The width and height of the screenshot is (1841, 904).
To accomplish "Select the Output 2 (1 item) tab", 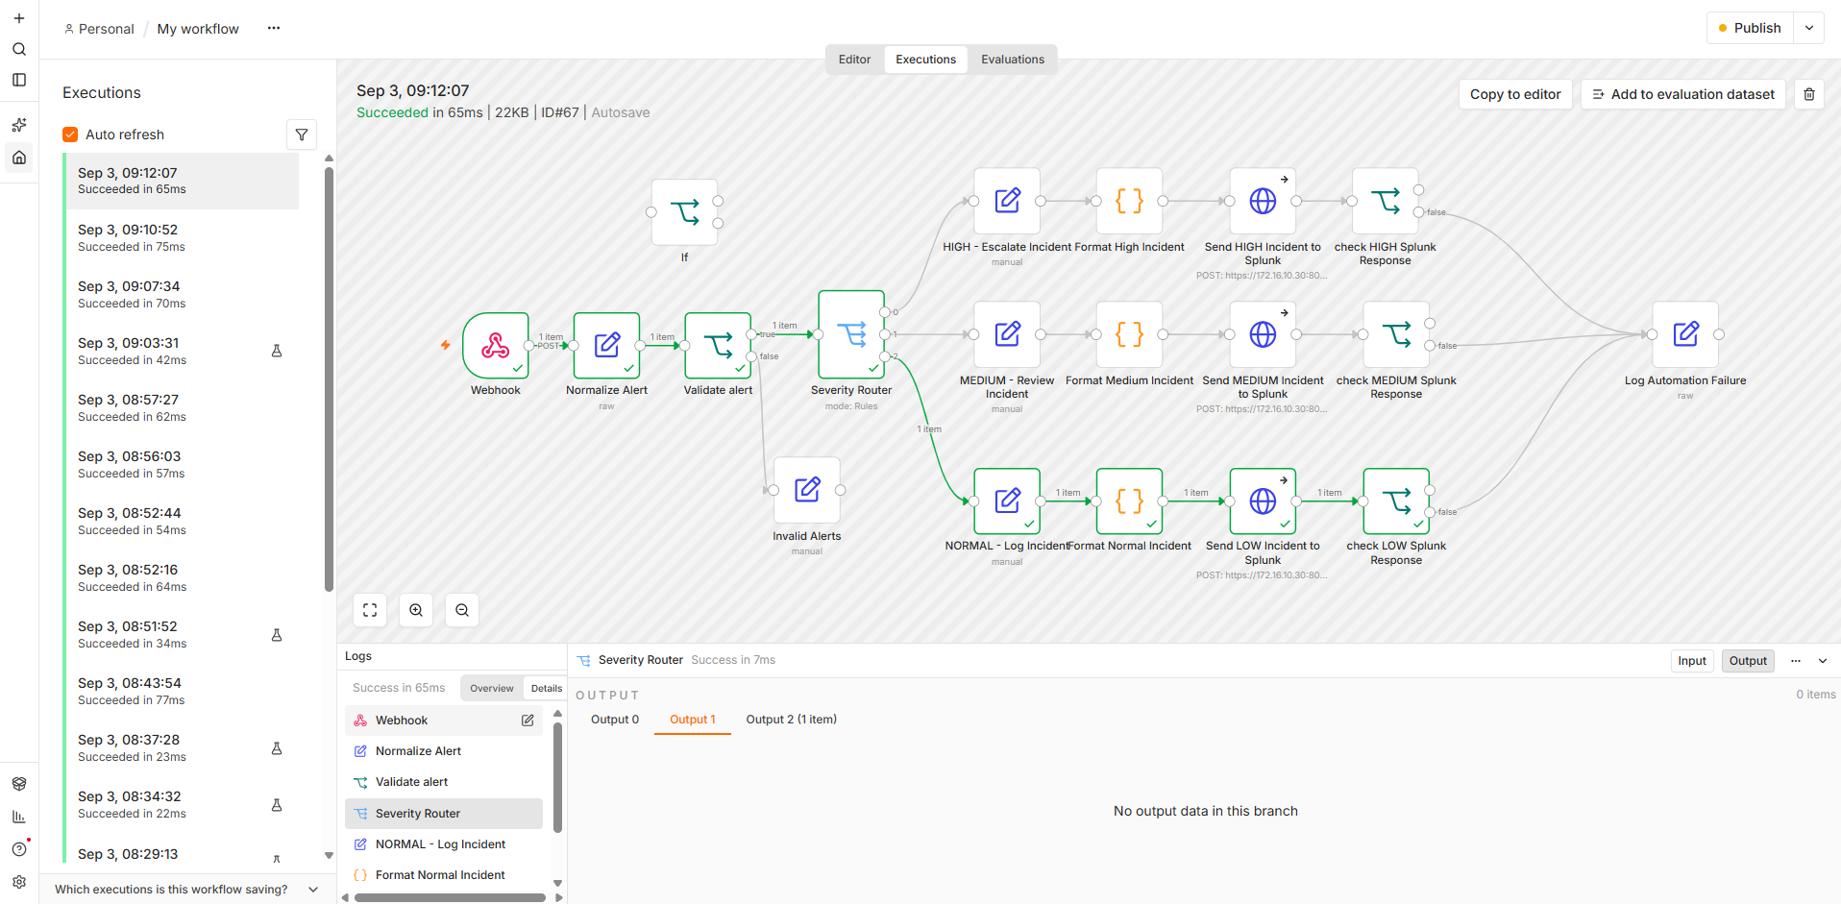I will click(792, 720).
